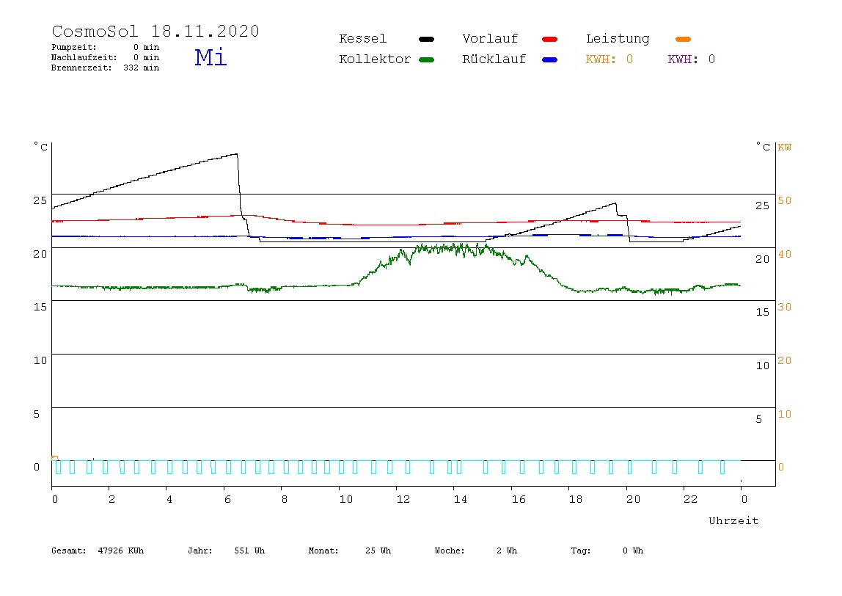Click the 6 hour tick on time axis
The image size is (842, 596).
pos(227,499)
